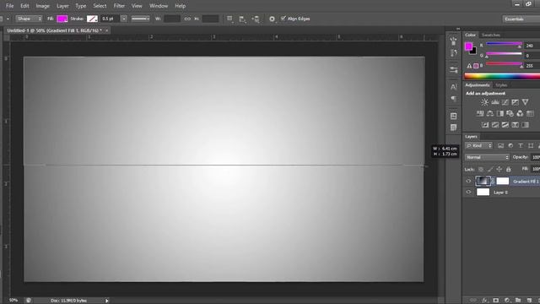Toggle lock image pixels
Screen dimensions: 540x304
pos(489,169)
